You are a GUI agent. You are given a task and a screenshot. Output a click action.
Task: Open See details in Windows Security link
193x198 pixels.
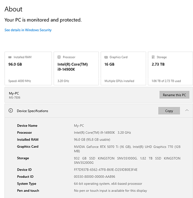[x=28, y=30]
